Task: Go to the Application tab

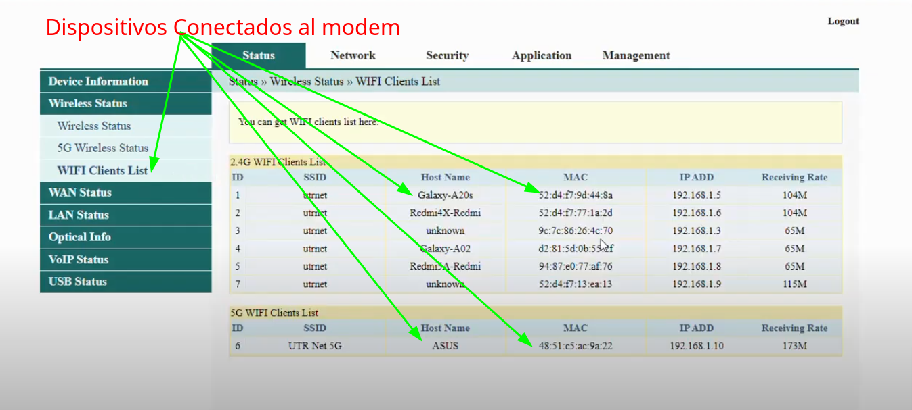Action: pos(541,55)
